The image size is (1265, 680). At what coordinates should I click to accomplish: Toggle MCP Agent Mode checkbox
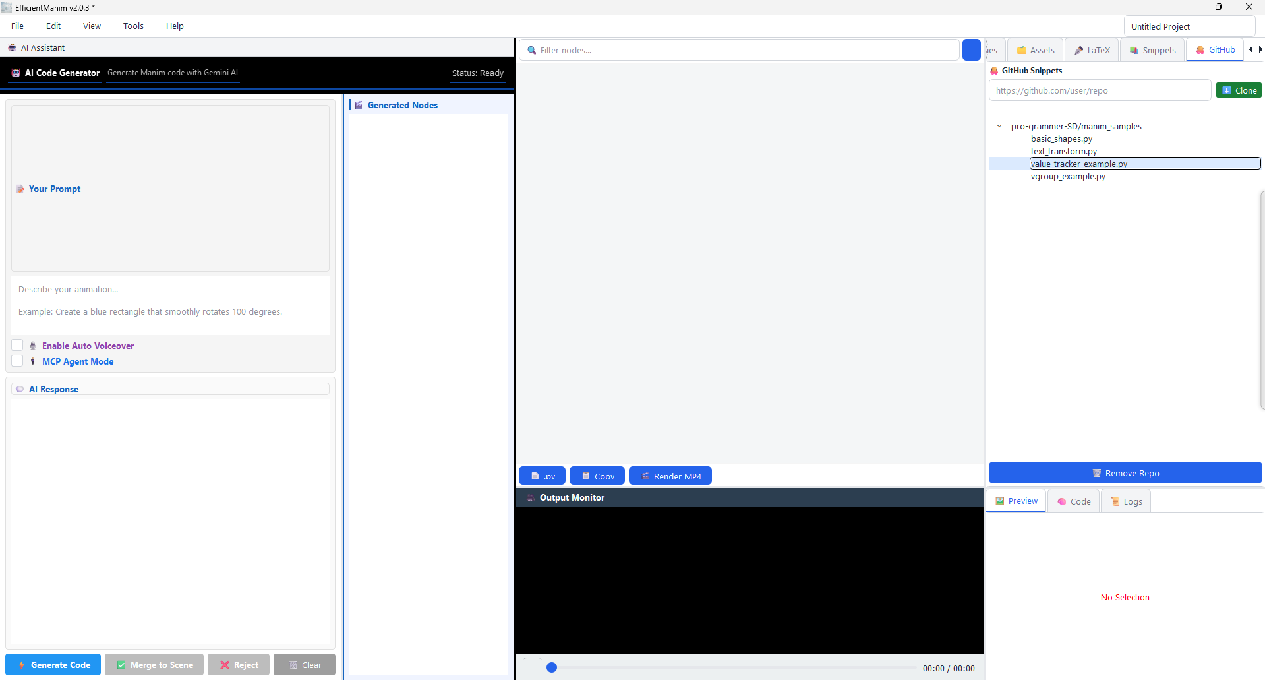17,361
